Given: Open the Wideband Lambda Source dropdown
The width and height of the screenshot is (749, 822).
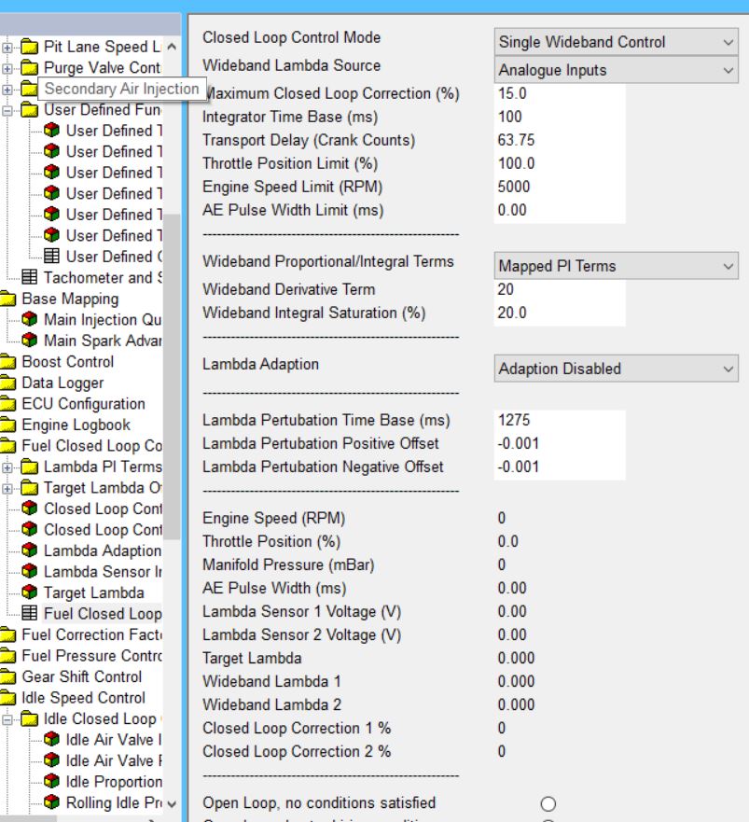Looking at the screenshot, I should point(616,70).
